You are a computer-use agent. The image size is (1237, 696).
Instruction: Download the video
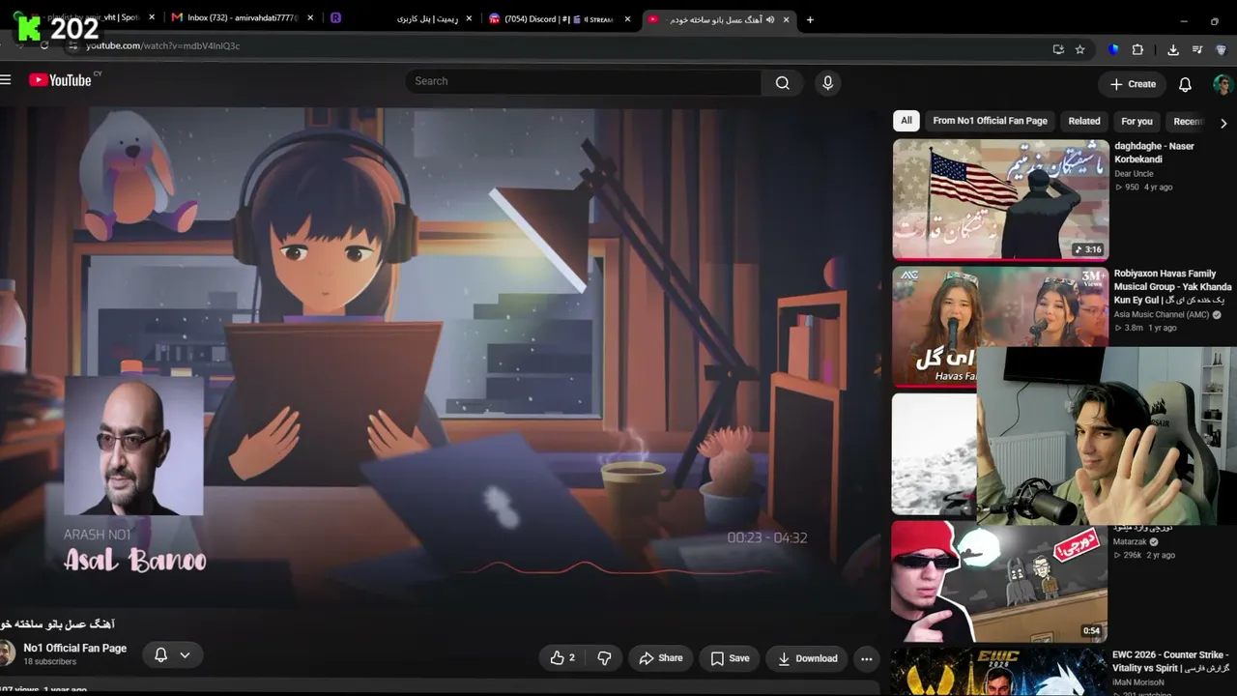pos(808,658)
